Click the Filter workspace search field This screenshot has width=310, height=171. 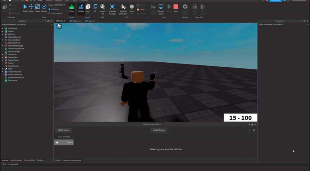pyautogui.click(x=27, y=25)
